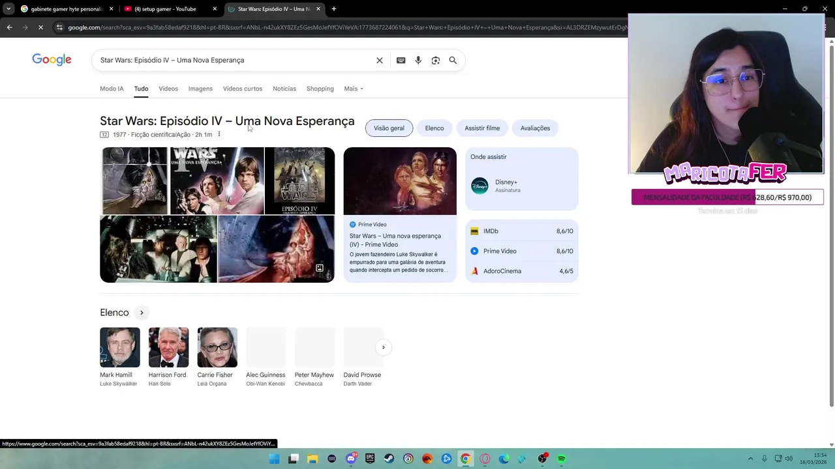Open more options dots beside 2h 1m
This screenshot has height=469, width=835.
[x=219, y=134]
